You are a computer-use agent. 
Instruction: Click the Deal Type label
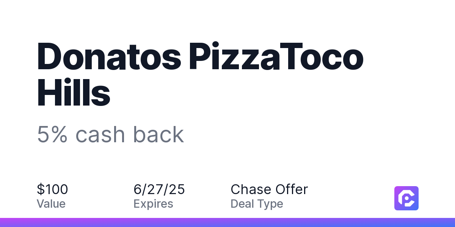tap(257, 204)
